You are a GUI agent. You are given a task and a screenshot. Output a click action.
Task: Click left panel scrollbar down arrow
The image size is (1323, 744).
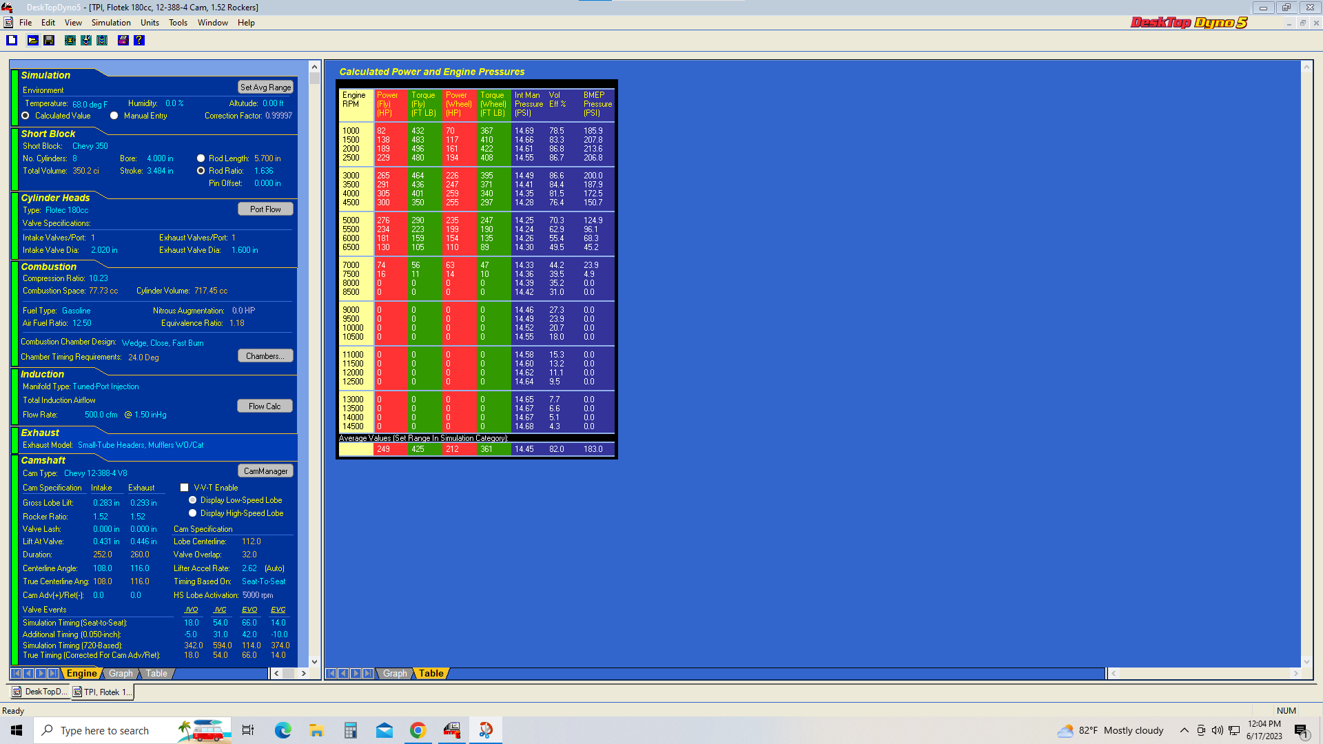[315, 662]
